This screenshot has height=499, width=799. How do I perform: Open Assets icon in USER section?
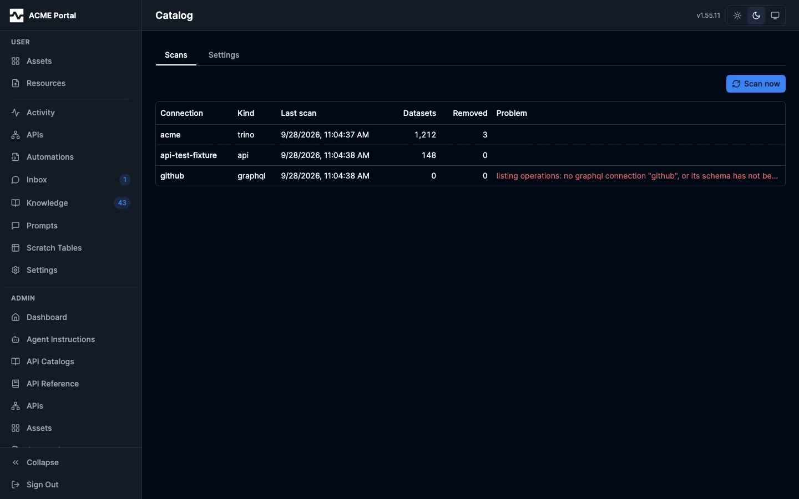point(16,61)
